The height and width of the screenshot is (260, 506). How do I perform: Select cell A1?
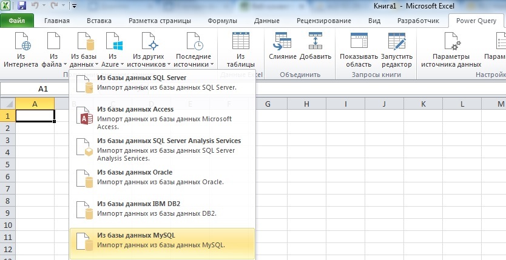point(35,116)
